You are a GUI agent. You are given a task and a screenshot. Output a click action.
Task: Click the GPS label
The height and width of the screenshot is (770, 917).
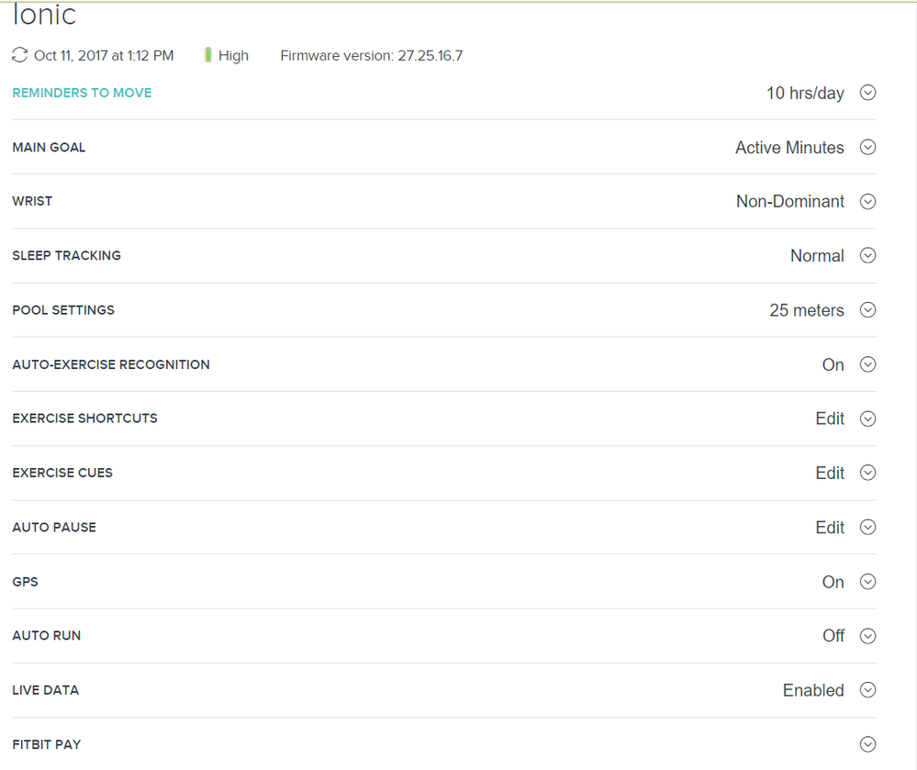point(25,582)
